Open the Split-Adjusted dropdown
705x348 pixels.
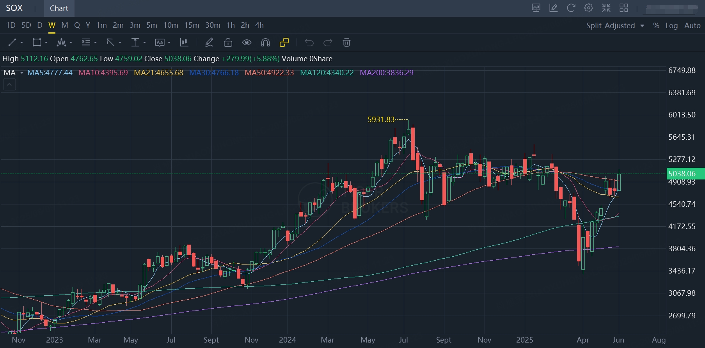pos(615,26)
